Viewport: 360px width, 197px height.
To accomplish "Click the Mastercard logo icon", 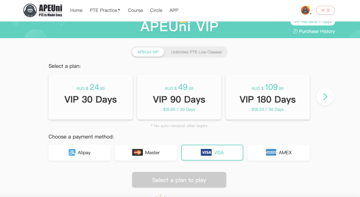I will click(x=137, y=152).
